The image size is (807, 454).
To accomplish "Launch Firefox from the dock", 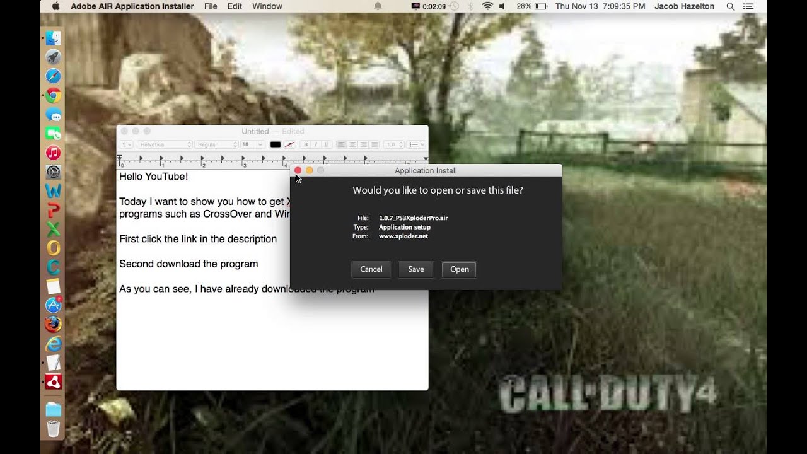I will coord(54,324).
